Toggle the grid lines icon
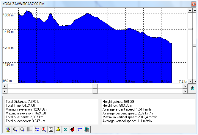Screen dimensions: 198x135 pyautogui.click(x=30, y=129)
